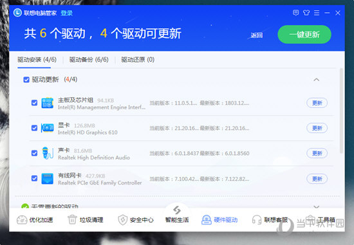Select the Intel(R) HD Graphics 610 text
Viewport: 354px width, 245px height.
coord(88,132)
